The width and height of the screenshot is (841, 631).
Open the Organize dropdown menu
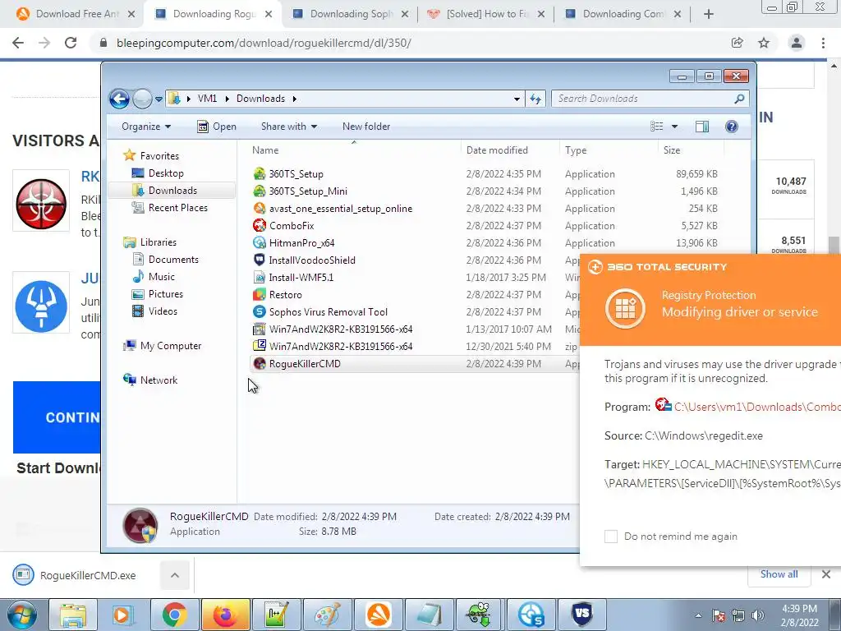[146, 127]
